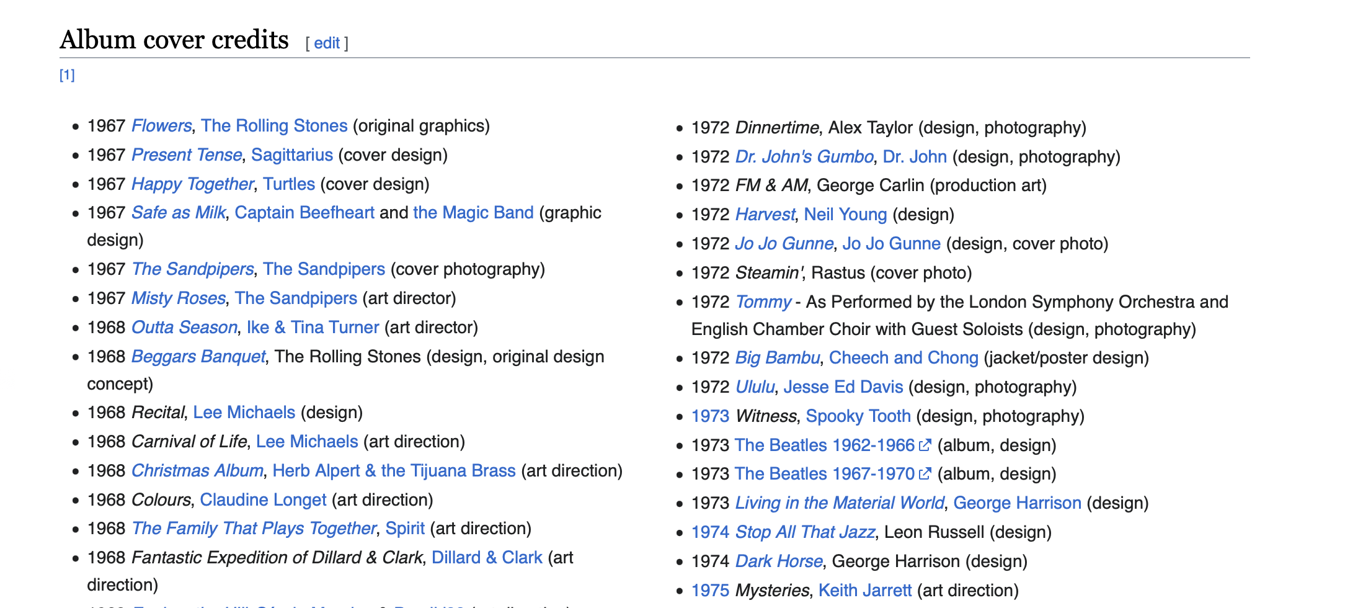This screenshot has height=608, width=1363.
Task: Open Living in the Material World link
Action: point(839,503)
